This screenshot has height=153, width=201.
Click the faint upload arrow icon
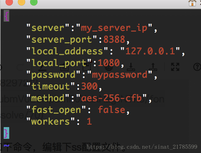(x=153, y=66)
